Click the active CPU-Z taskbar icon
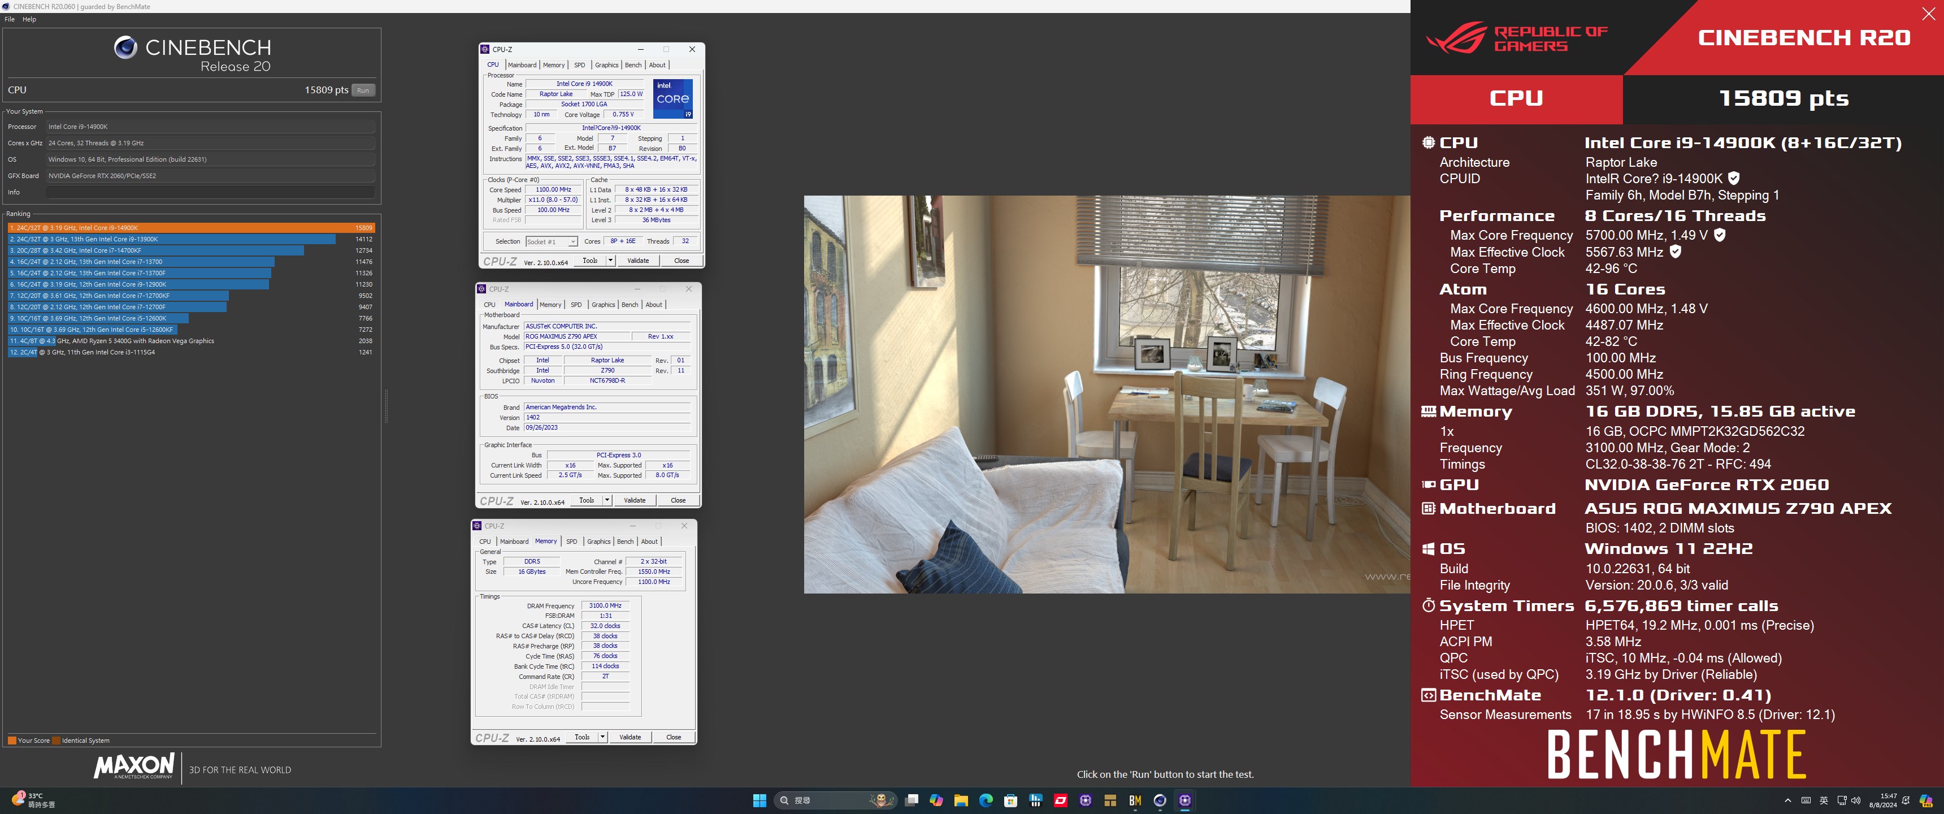 point(1185,800)
